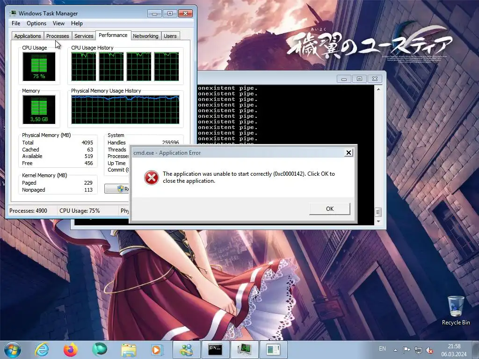The width and height of the screenshot is (479, 359).
Task: Click the Threads label under System
Action: pos(116,150)
